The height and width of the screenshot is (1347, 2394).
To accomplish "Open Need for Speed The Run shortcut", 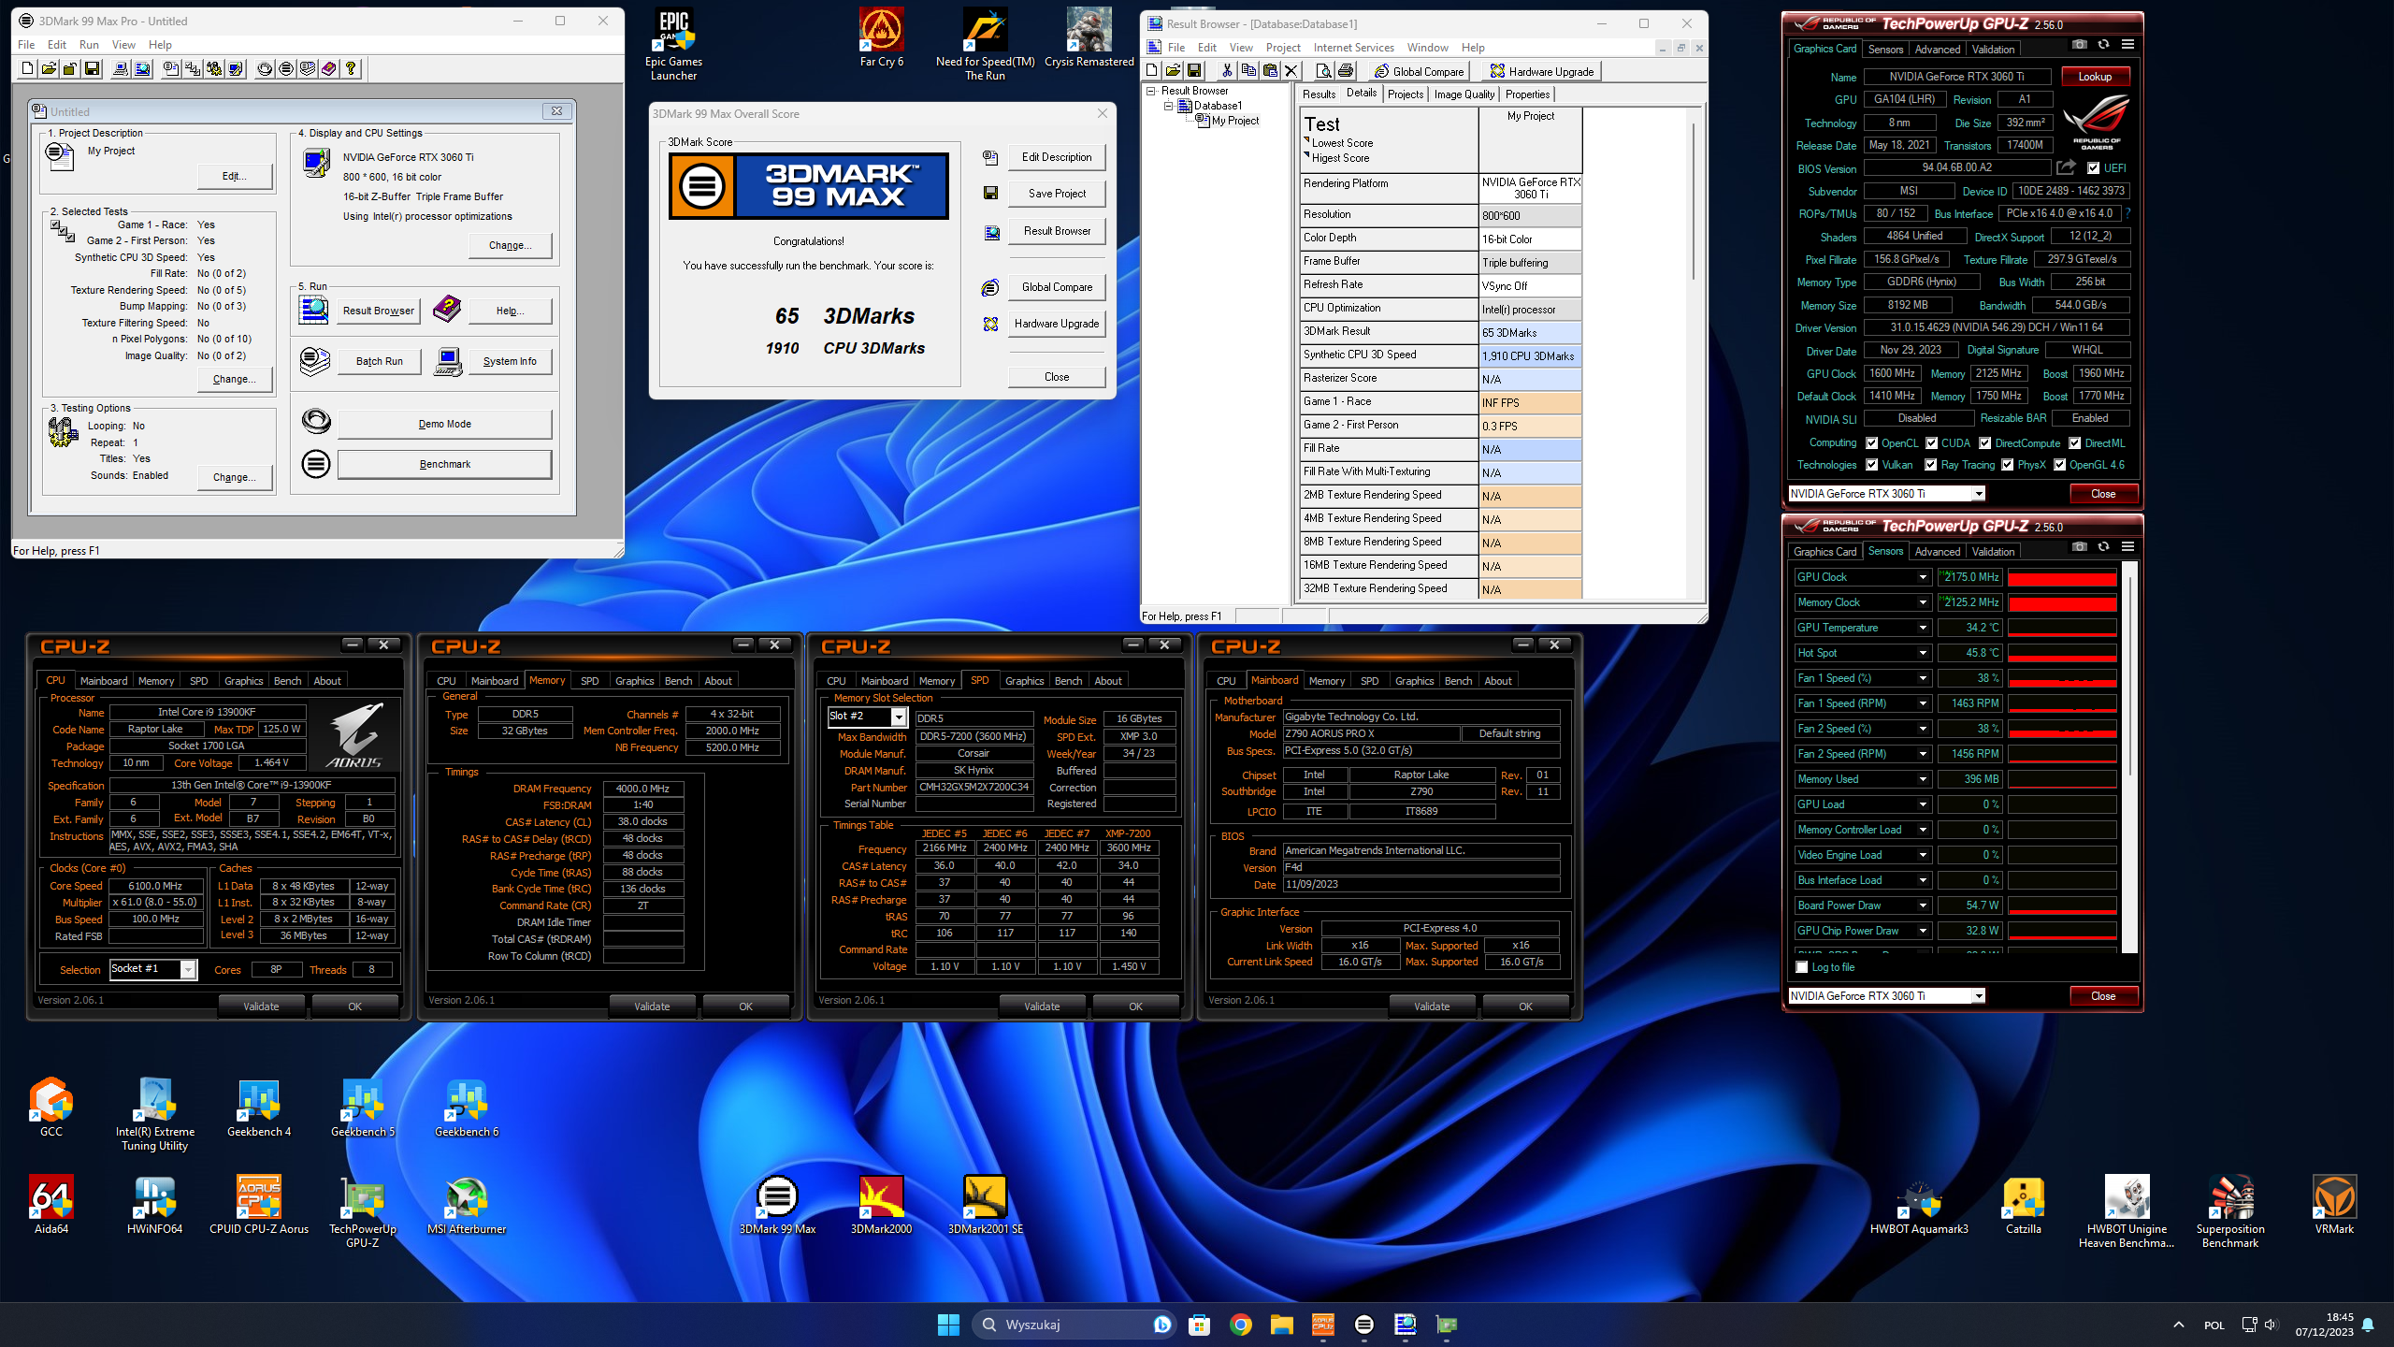I will pyautogui.click(x=985, y=44).
